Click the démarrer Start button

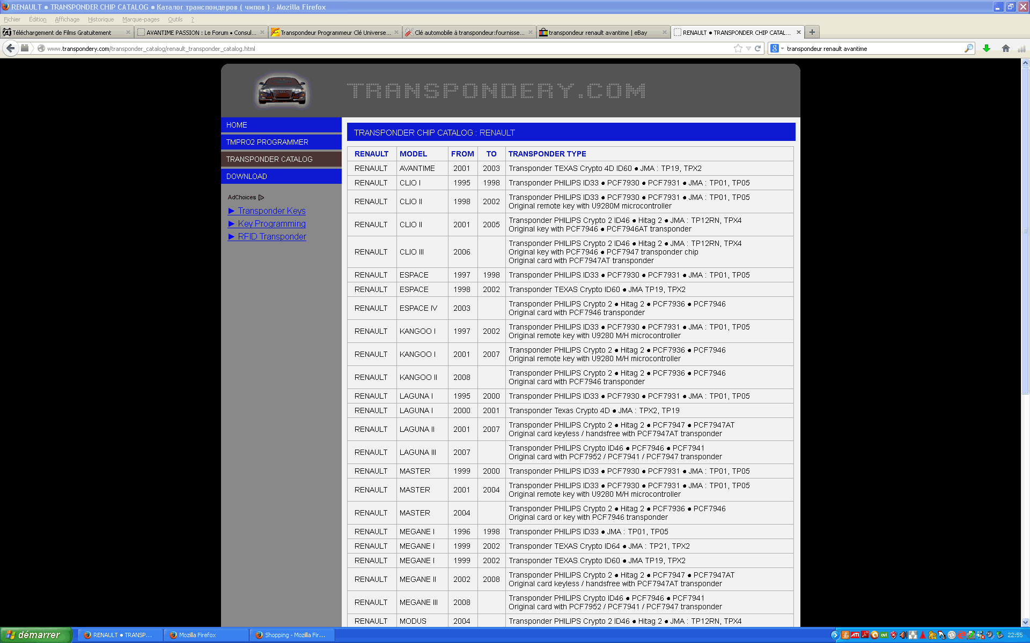(x=35, y=635)
